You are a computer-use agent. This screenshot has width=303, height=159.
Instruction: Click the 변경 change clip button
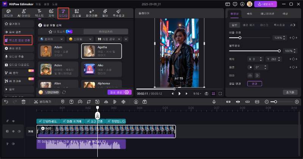(255, 84)
